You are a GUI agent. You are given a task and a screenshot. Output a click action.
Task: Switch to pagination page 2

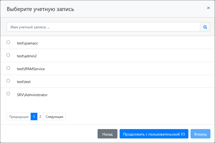(40, 117)
